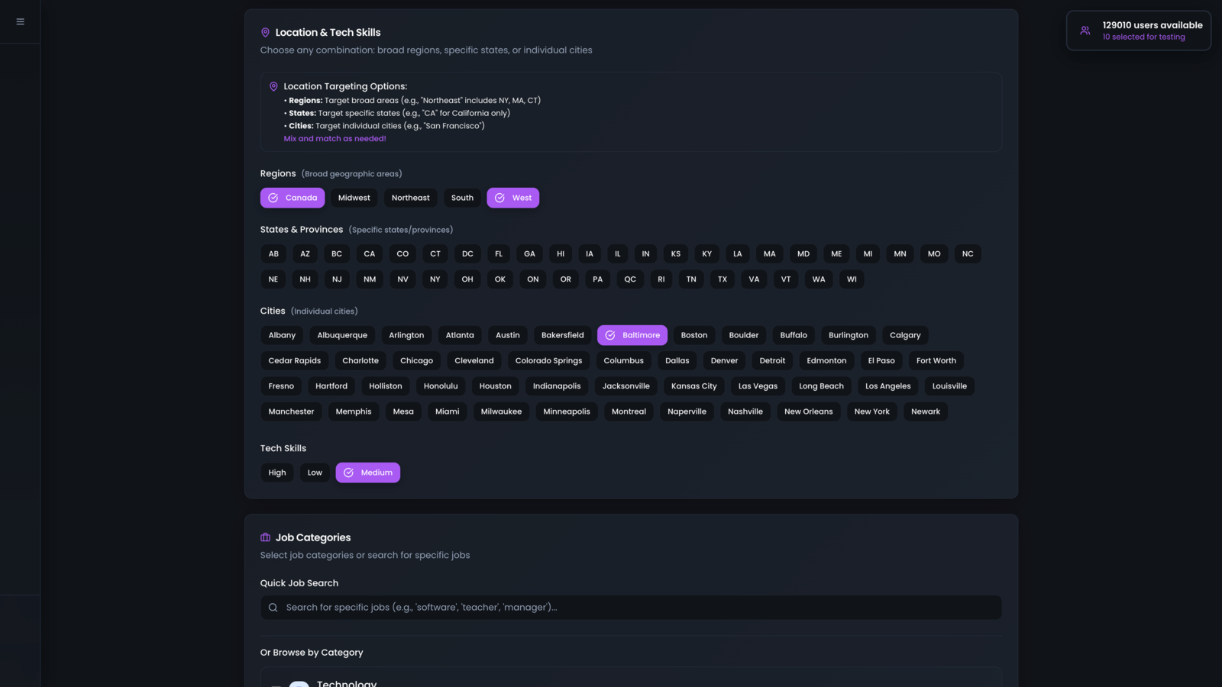1222x687 pixels.
Task: Open the hamburger sidebar menu
Action: (x=21, y=21)
